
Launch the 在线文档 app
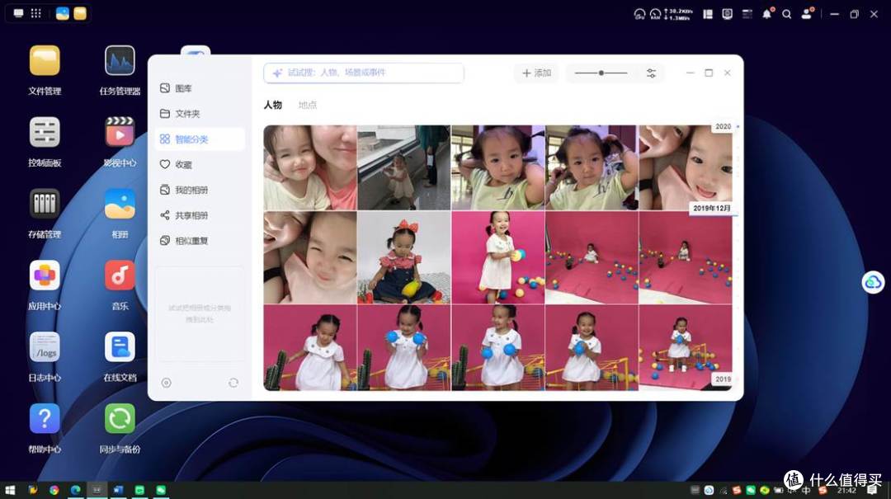coord(120,347)
